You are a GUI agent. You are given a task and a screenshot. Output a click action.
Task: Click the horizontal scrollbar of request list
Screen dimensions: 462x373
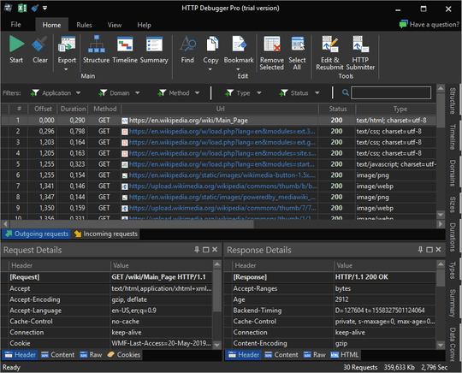pos(128,224)
